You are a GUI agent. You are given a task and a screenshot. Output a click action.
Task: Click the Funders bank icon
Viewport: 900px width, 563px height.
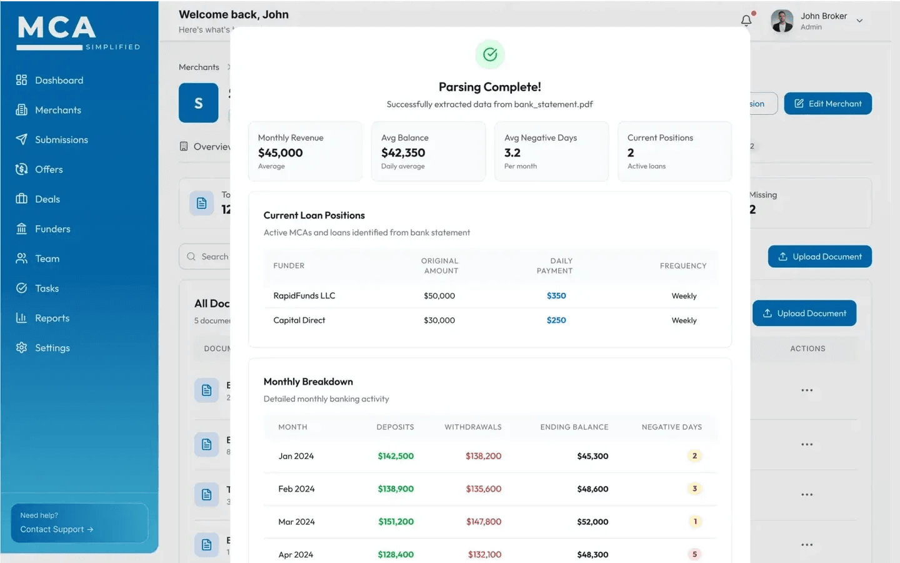click(x=21, y=229)
